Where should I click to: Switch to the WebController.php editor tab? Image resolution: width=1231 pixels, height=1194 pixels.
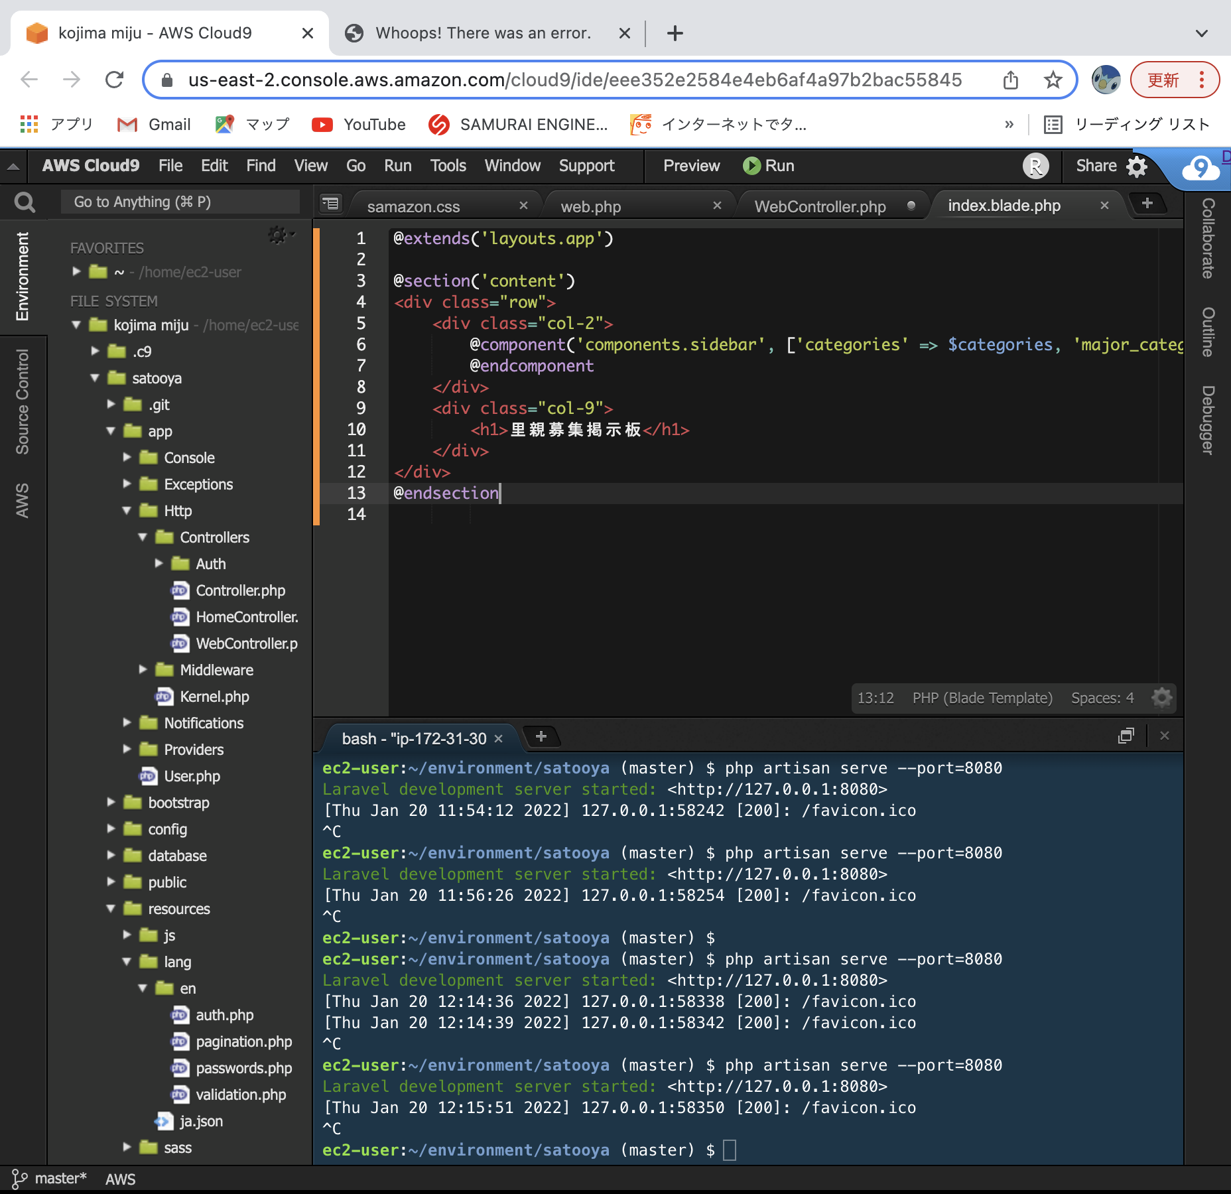[x=820, y=207]
